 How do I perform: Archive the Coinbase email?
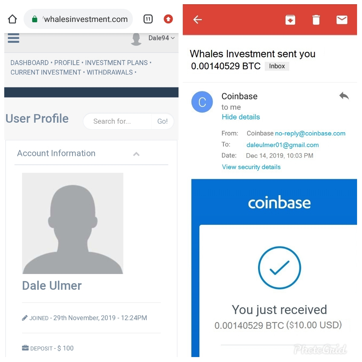point(290,20)
